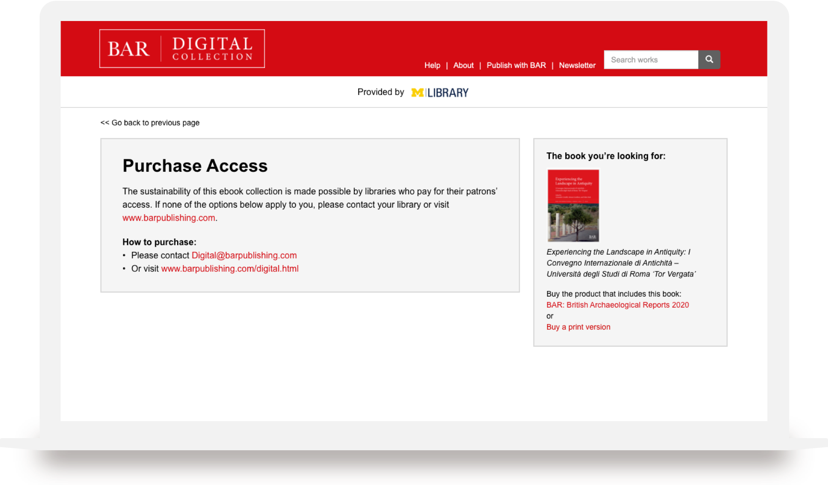Click the search magnifier icon button

pyautogui.click(x=709, y=59)
